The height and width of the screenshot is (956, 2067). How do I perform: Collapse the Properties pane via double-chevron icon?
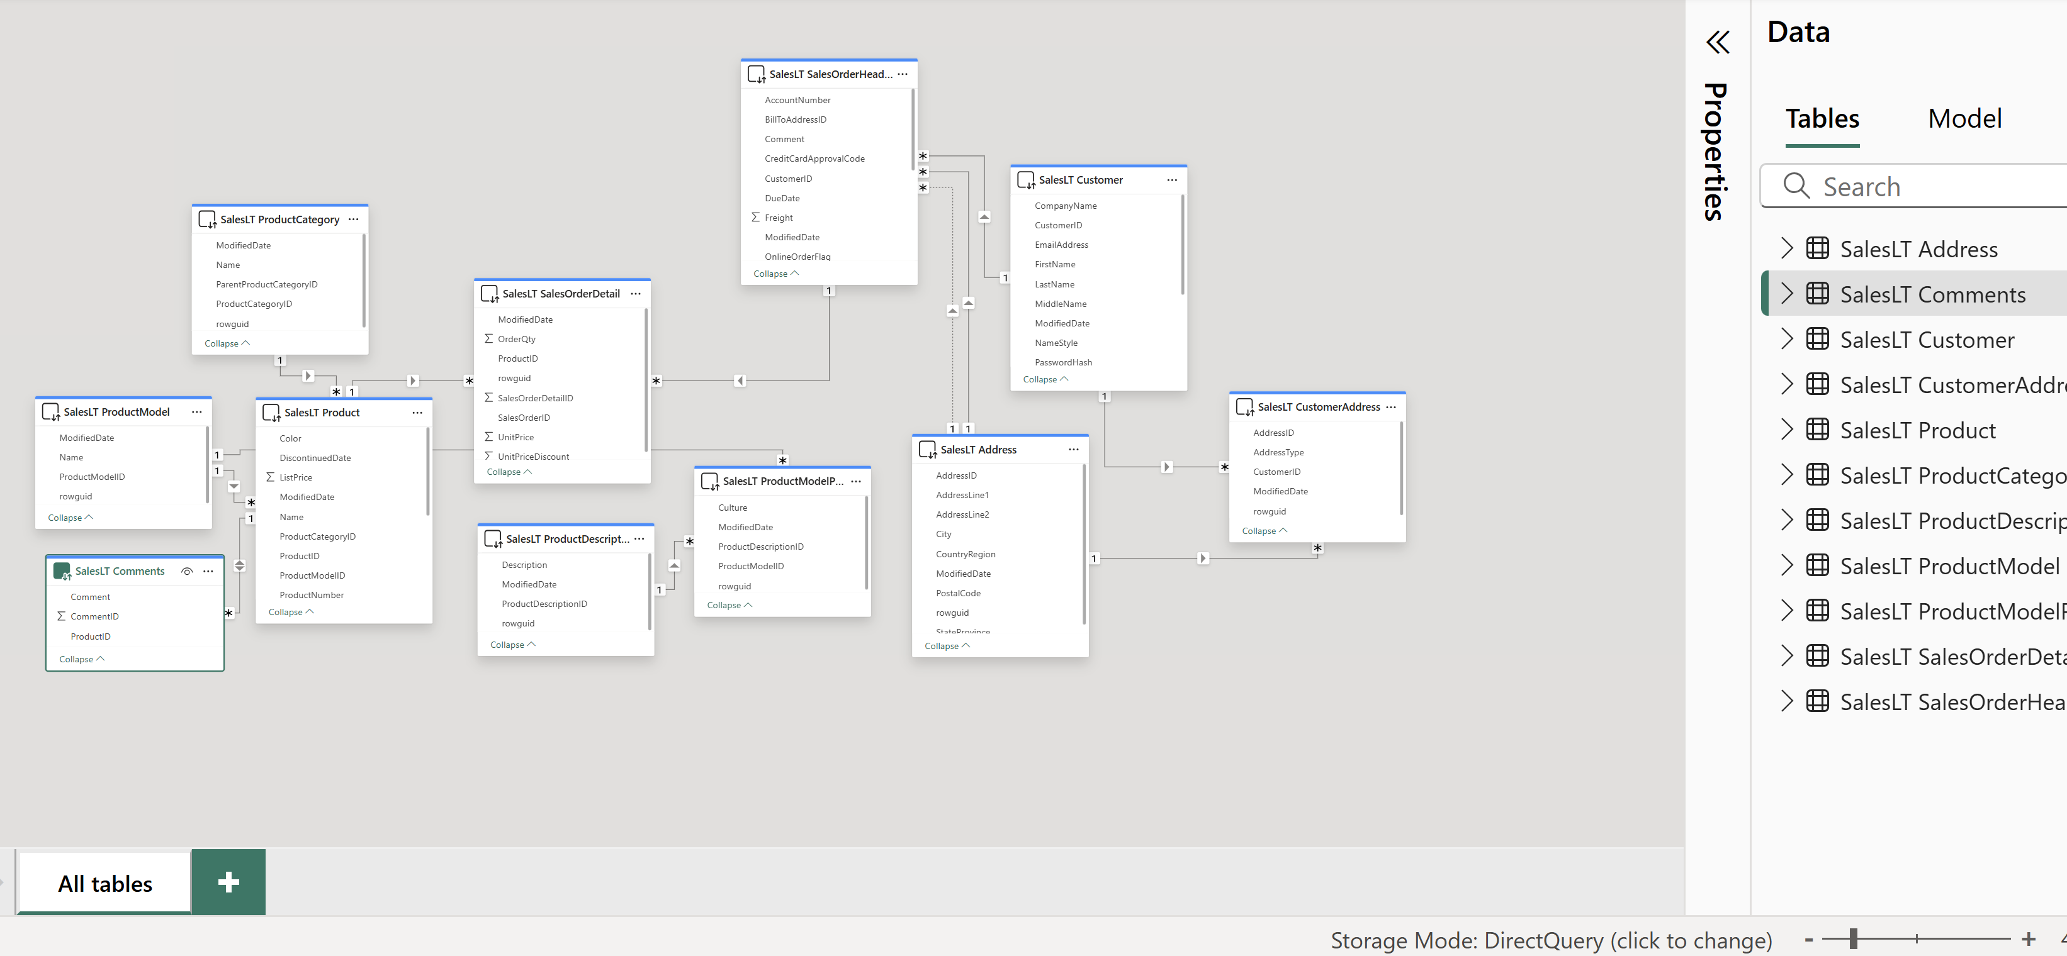(x=1718, y=42)
